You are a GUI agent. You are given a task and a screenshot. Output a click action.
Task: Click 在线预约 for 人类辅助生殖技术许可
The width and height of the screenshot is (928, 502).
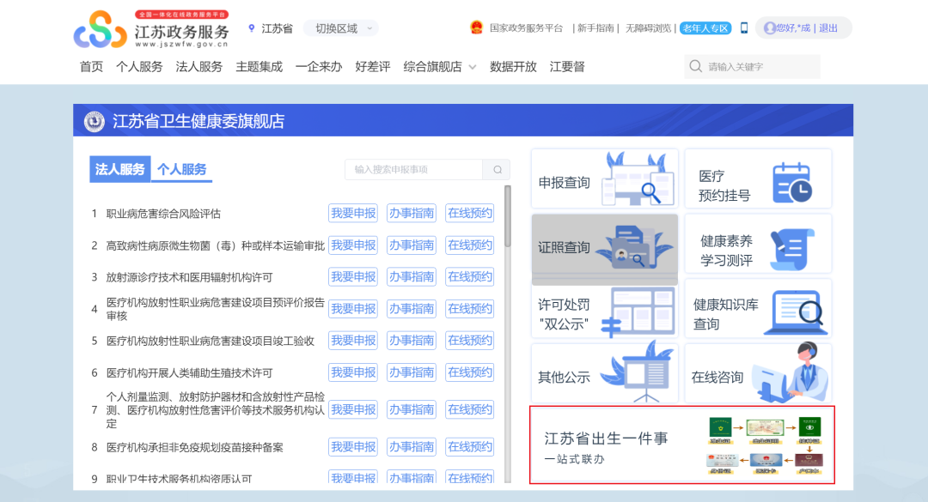469,372
